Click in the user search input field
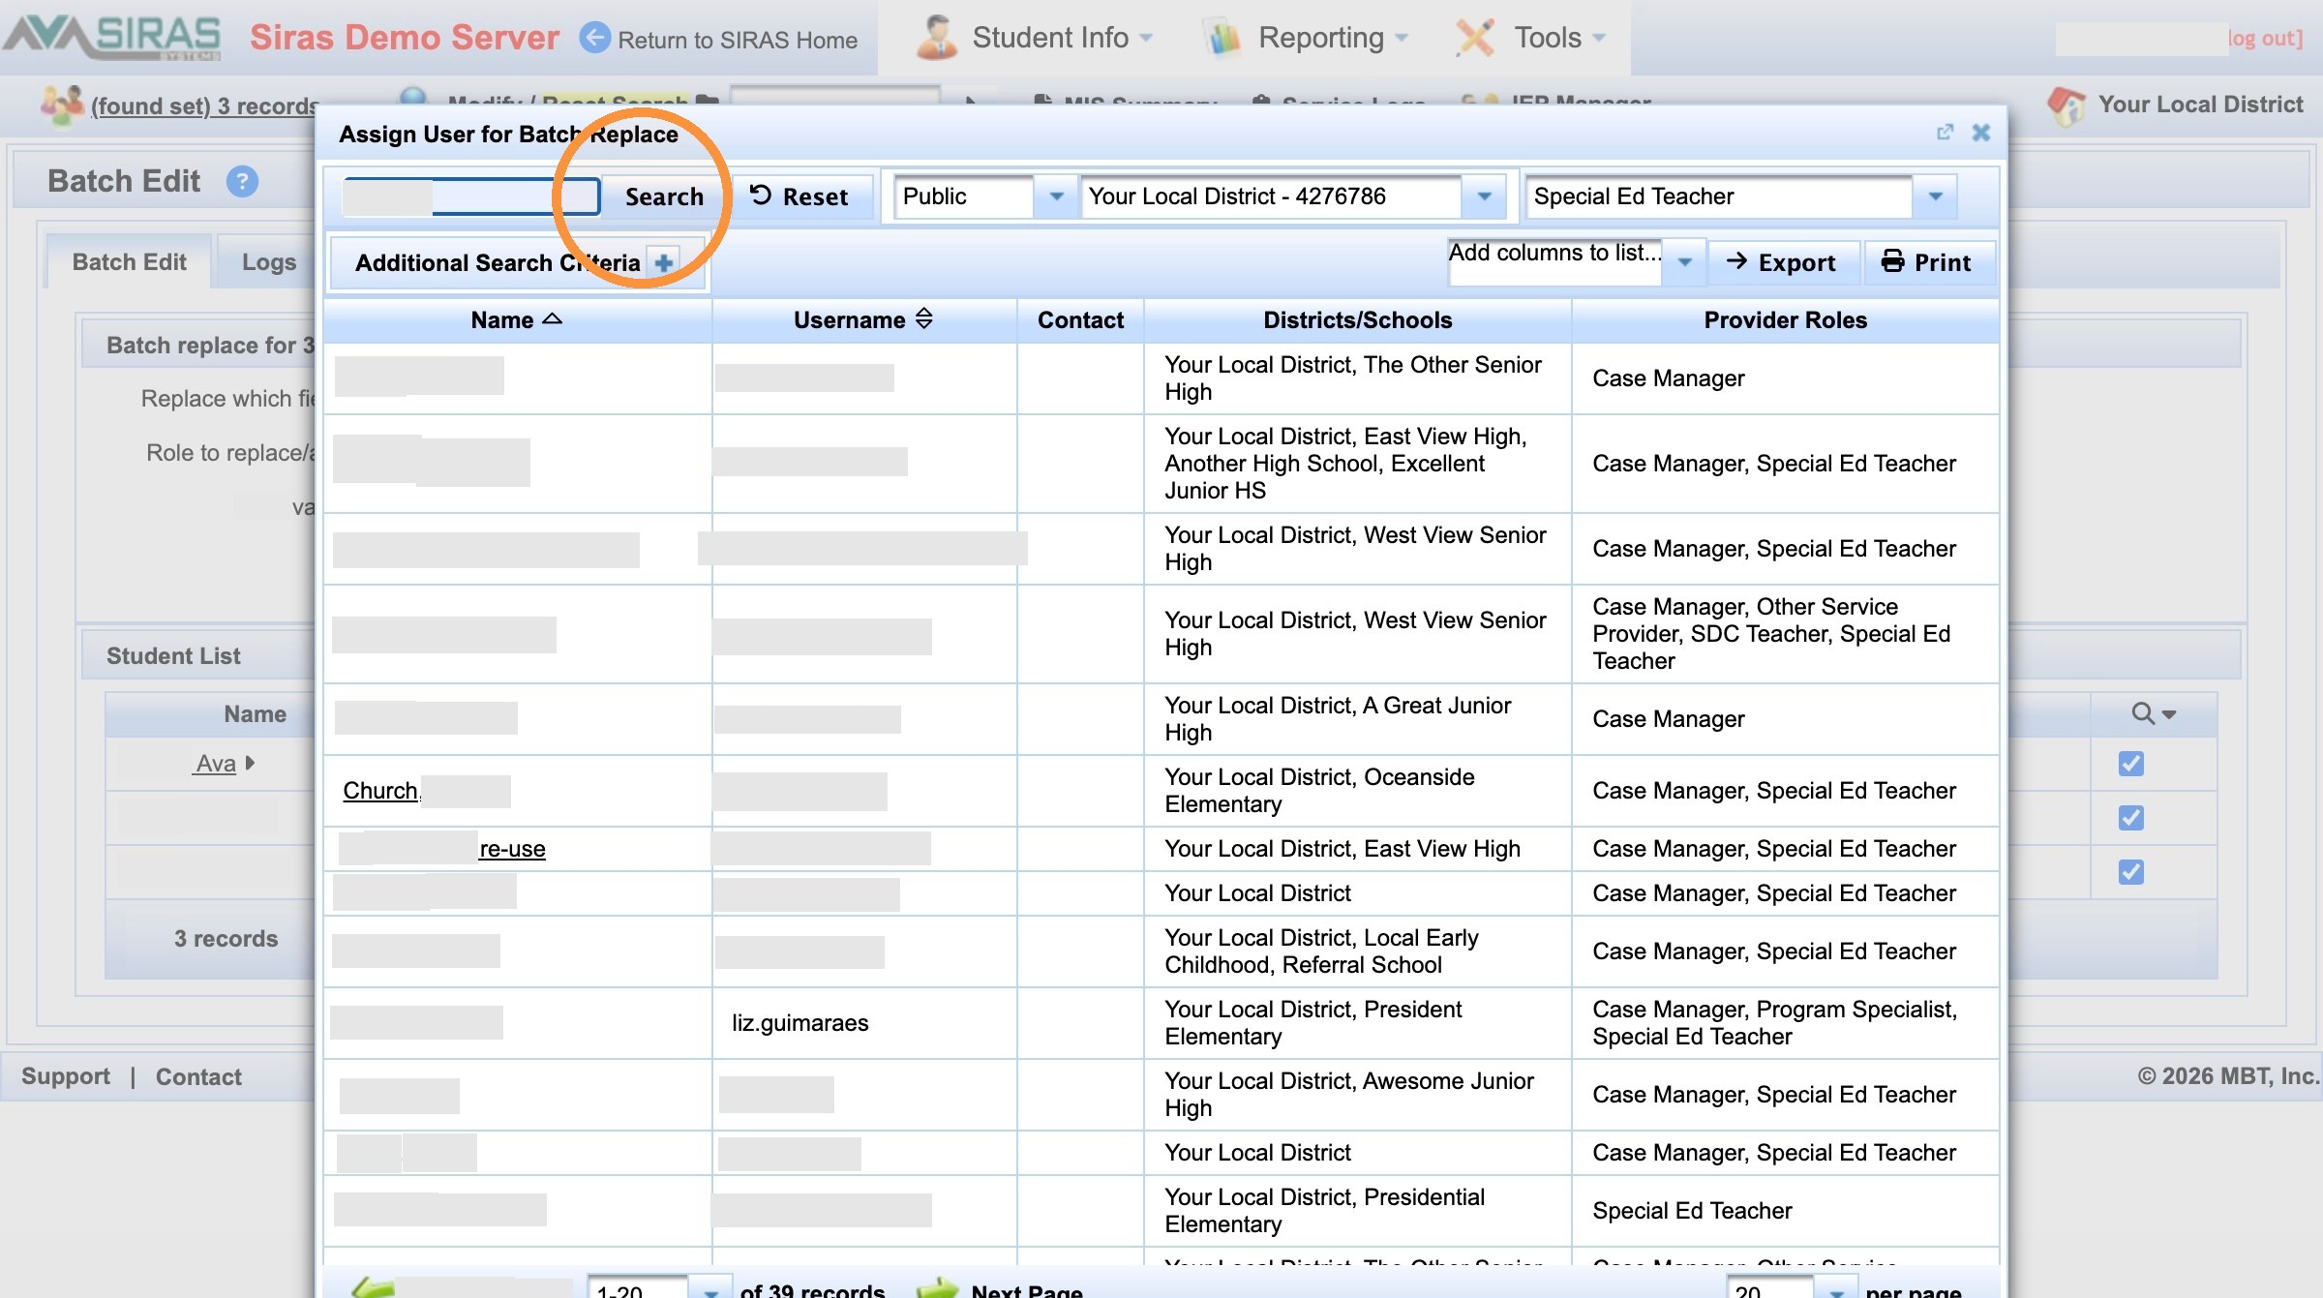This screenshot has width=2323, height=1298. click(x=472, y=196)
